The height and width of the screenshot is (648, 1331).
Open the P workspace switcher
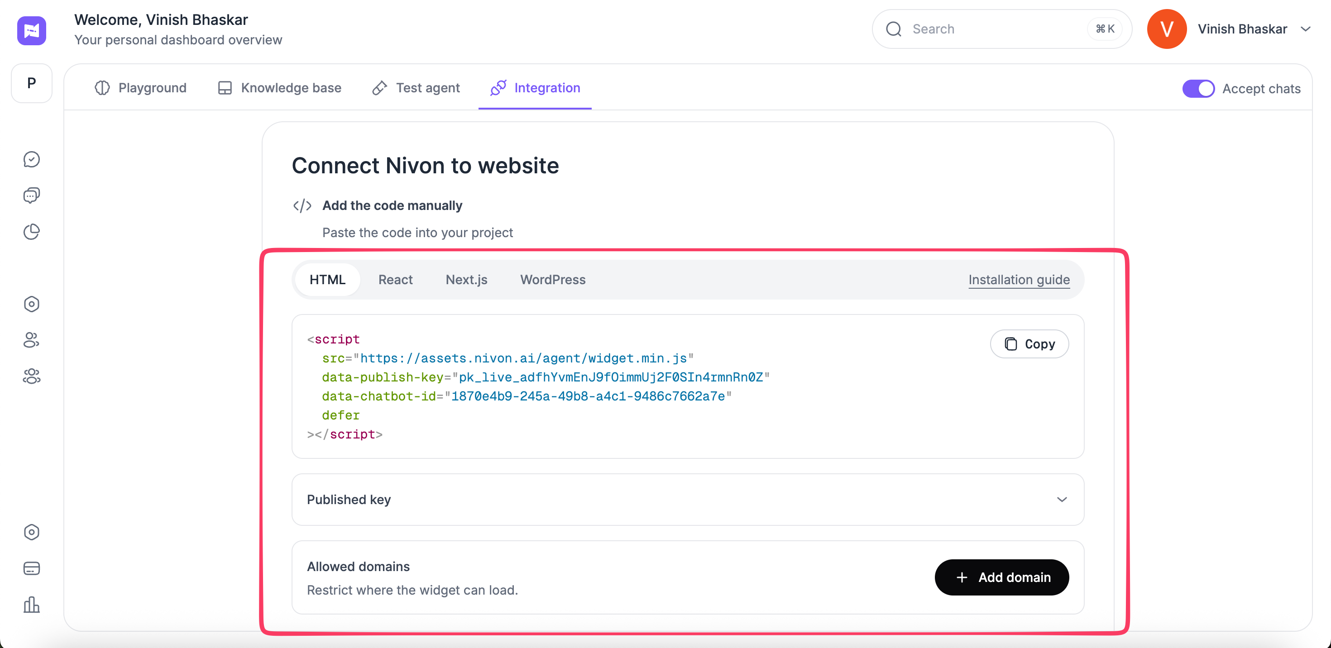tap(32, 83)
